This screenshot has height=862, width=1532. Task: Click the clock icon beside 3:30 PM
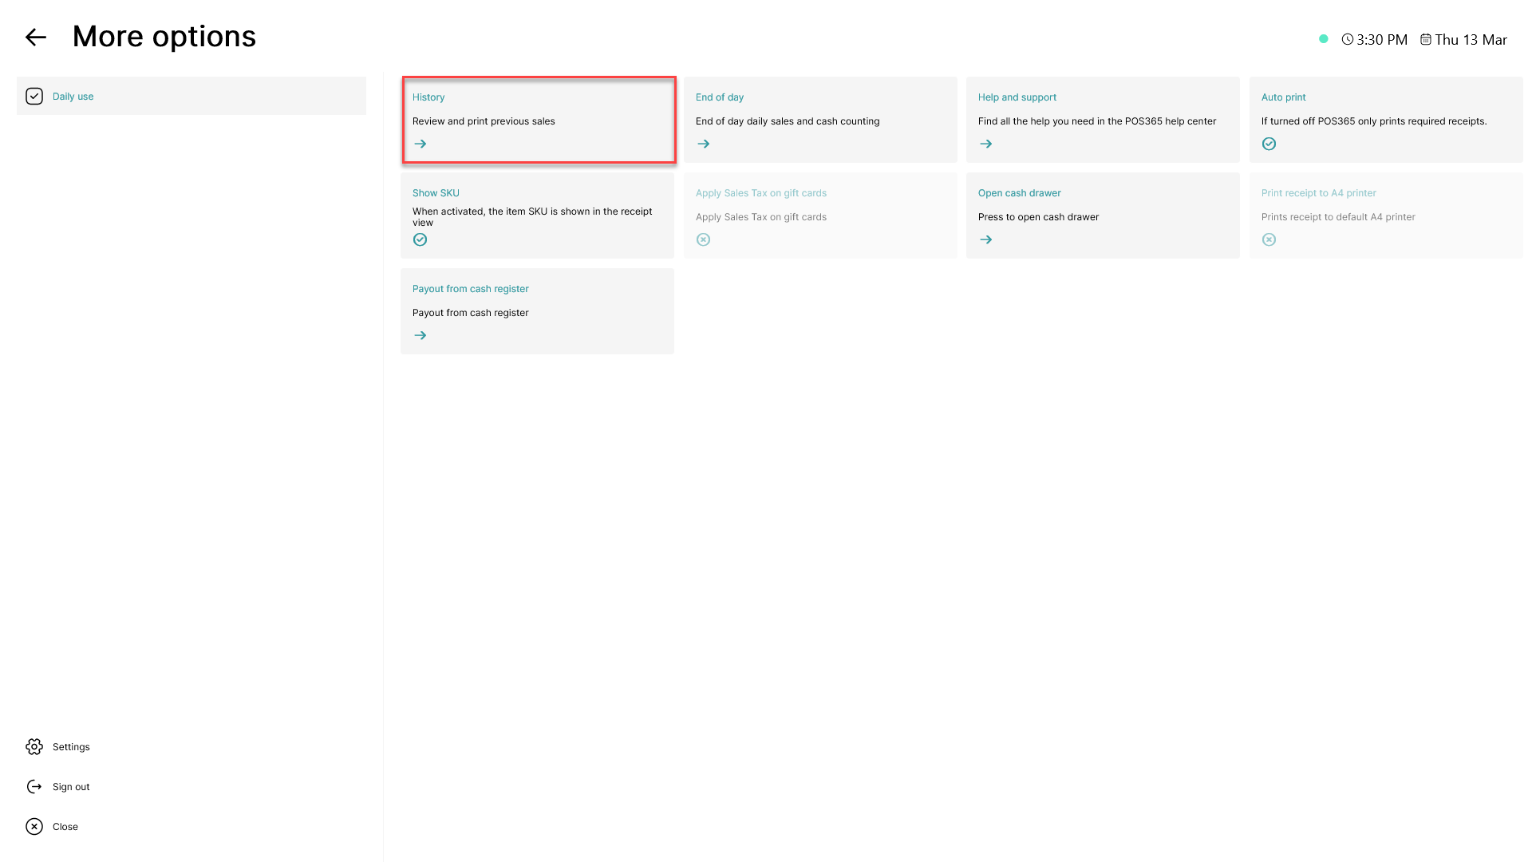click(x=1348, y=39)
